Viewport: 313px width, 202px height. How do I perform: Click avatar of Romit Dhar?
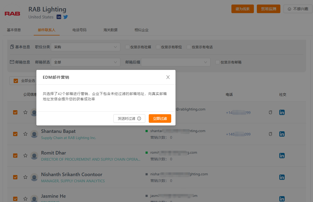pyautogui.click(x=34, y=155)
